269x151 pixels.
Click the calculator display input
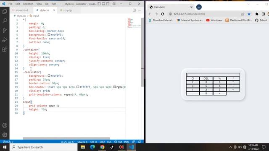coord(213,75)
